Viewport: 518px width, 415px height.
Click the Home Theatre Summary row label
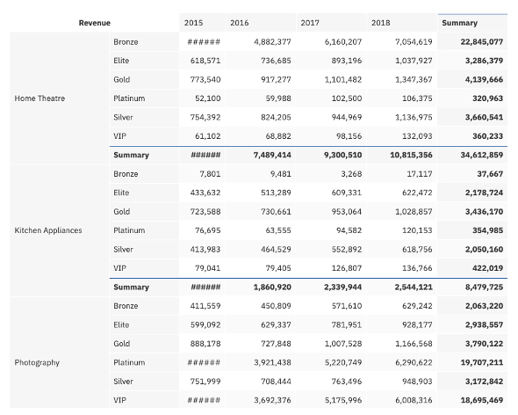click(144, 155)
